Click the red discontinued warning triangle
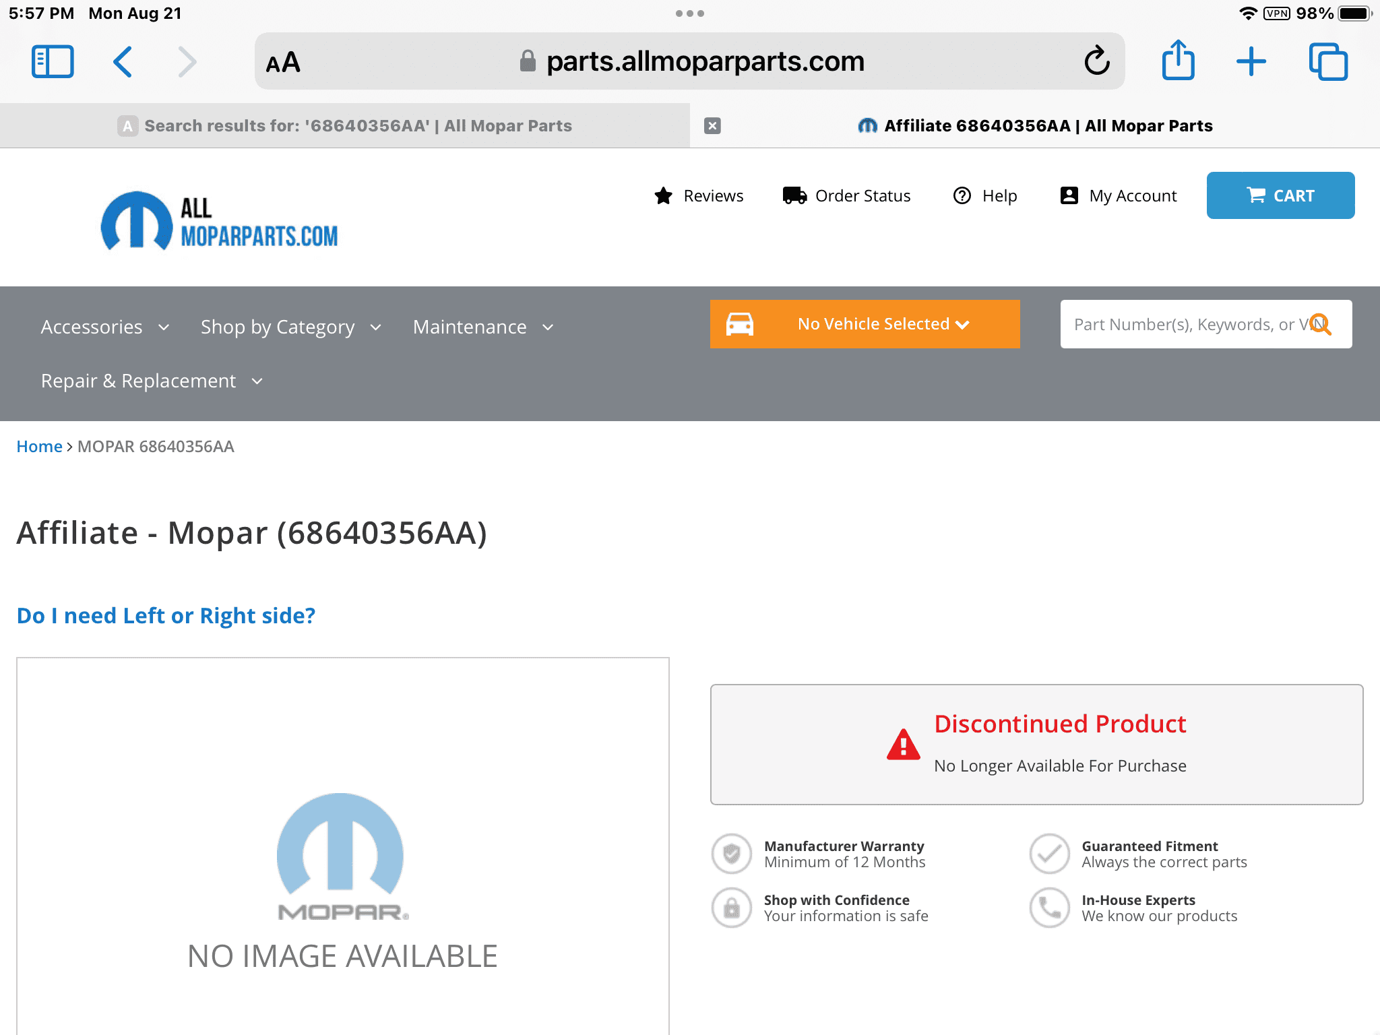 click(904, 745)
